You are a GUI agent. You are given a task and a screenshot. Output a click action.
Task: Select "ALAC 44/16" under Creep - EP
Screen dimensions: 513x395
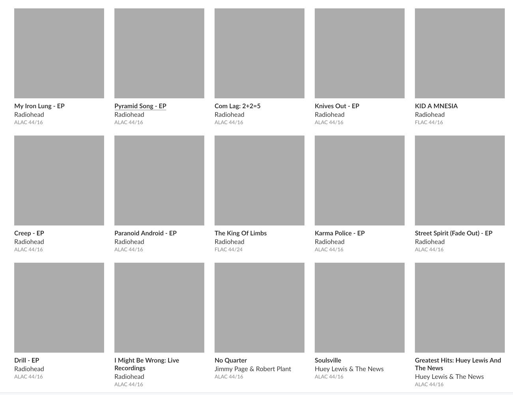[x=29, y=250]
